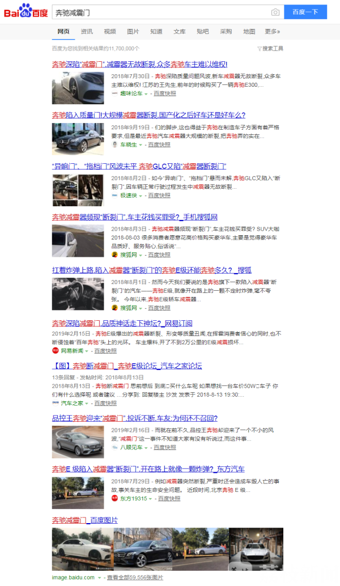Open 百度快照 for 趣味论车 result
The height and width of the screenshot is (586, 340).
point(165,94)
